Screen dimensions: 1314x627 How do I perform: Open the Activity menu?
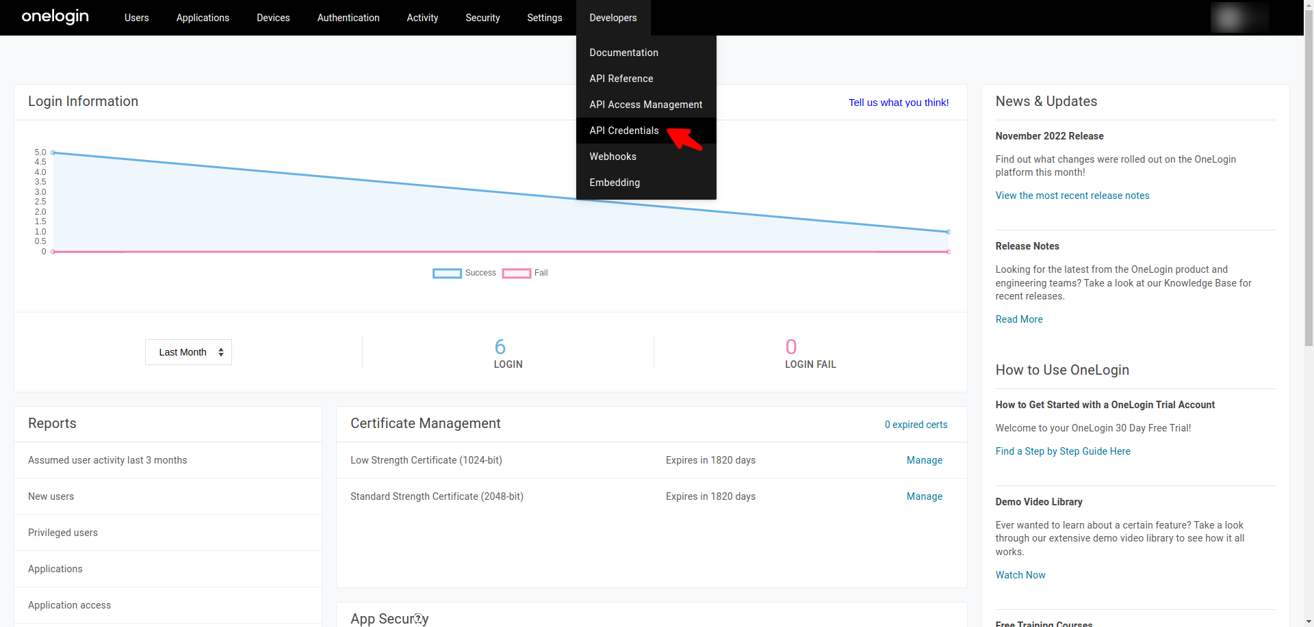(x=422, y=18)
